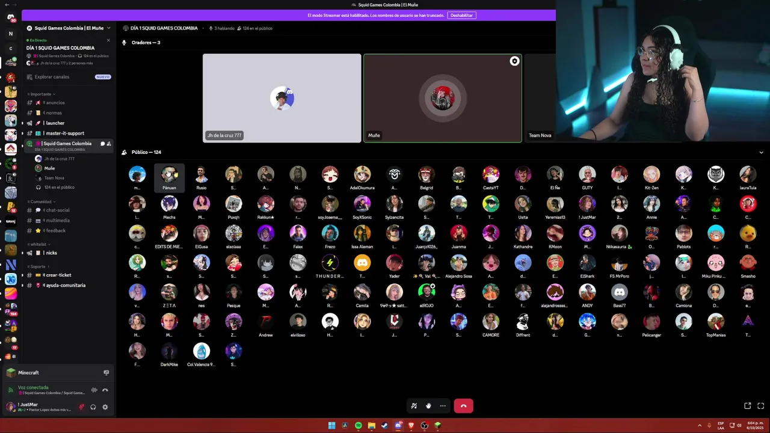The height and width of the screenshot is (433, 770).
Task: Open server N in server list
Action: pyautogui.click(x=10, y=34)
